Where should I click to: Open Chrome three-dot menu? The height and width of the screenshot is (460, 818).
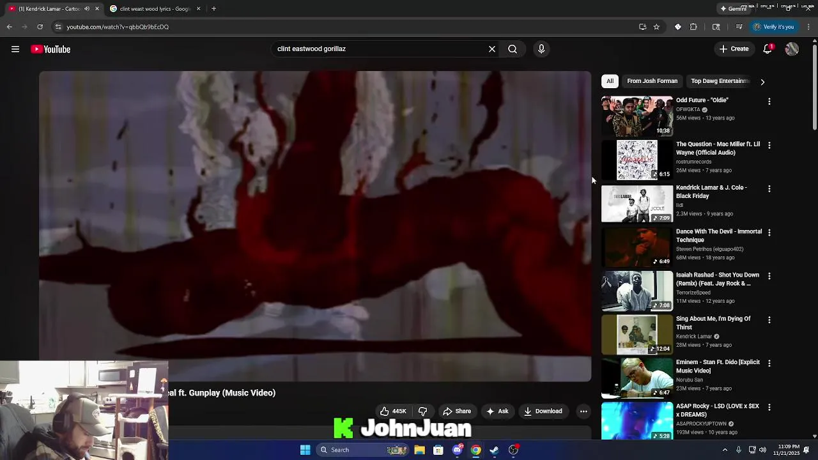coord(809,27)
